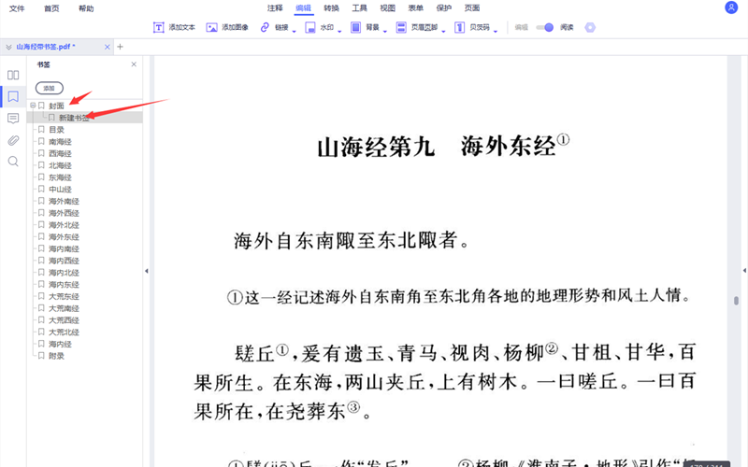Open the comments sidebar panel

pos(13,119)
